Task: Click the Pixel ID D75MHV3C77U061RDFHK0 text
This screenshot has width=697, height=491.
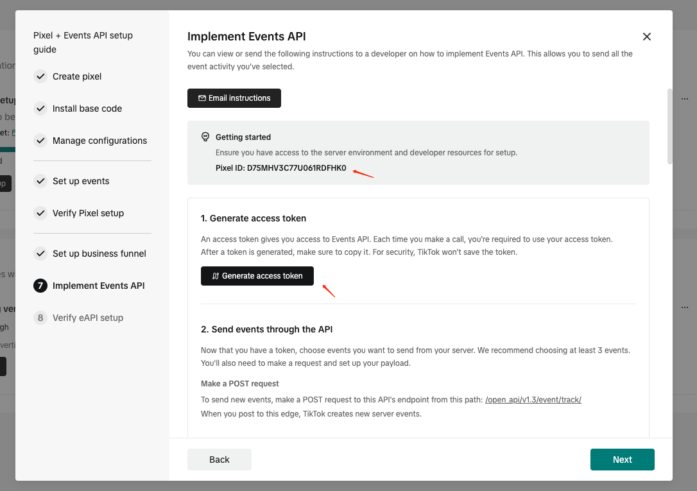Action: tap(281, 168)
